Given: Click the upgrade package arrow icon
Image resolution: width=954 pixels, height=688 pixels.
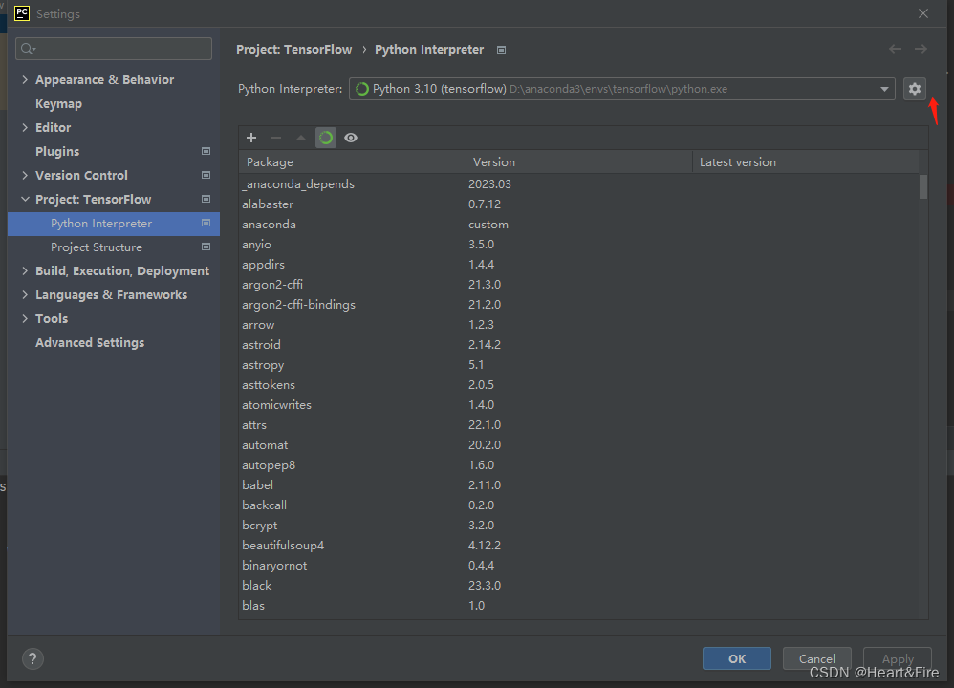Looking at the screenshot, I should [x=300, y=138].
